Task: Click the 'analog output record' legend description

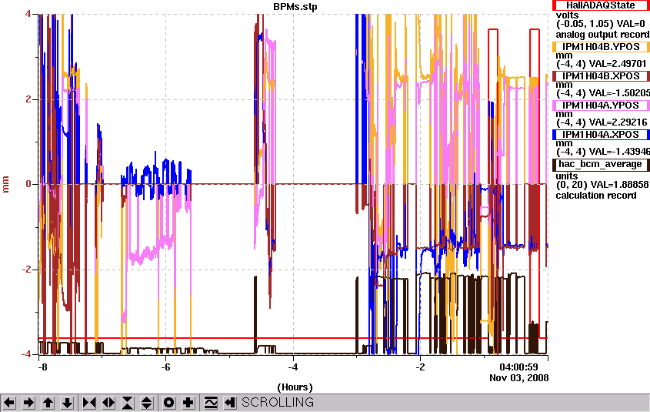Action: click(602, 35)
